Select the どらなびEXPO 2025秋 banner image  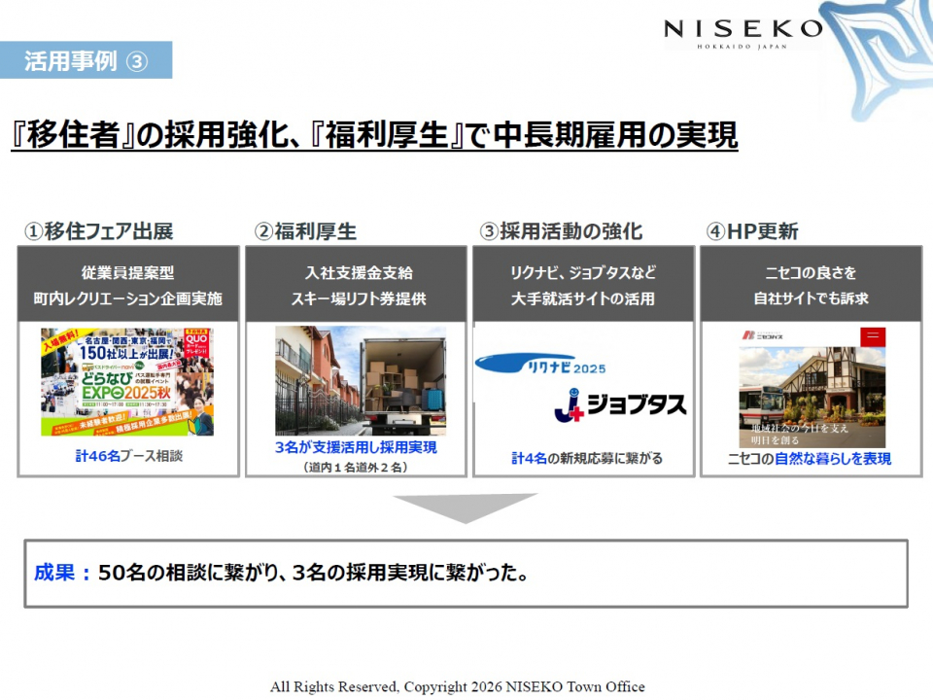coord(127,382)
